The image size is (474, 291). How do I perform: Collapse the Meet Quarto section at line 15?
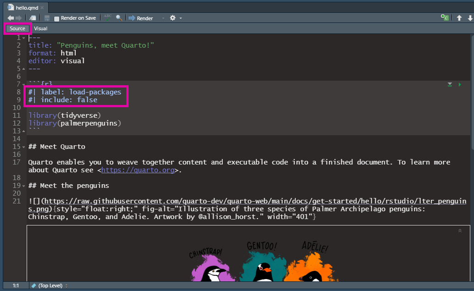pyautogui.click(x=23, y=147)
